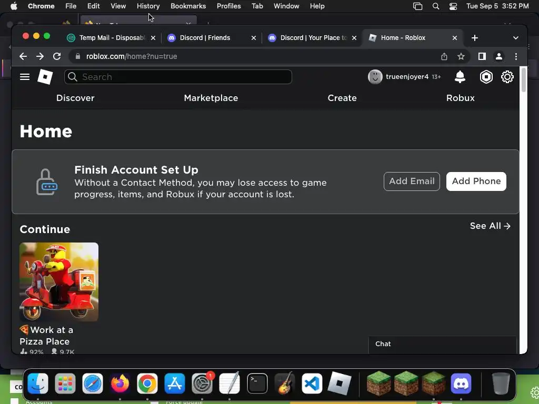Bookmark this page with star icon
This screenshot has width=539, height=404.
coord(461,56)
